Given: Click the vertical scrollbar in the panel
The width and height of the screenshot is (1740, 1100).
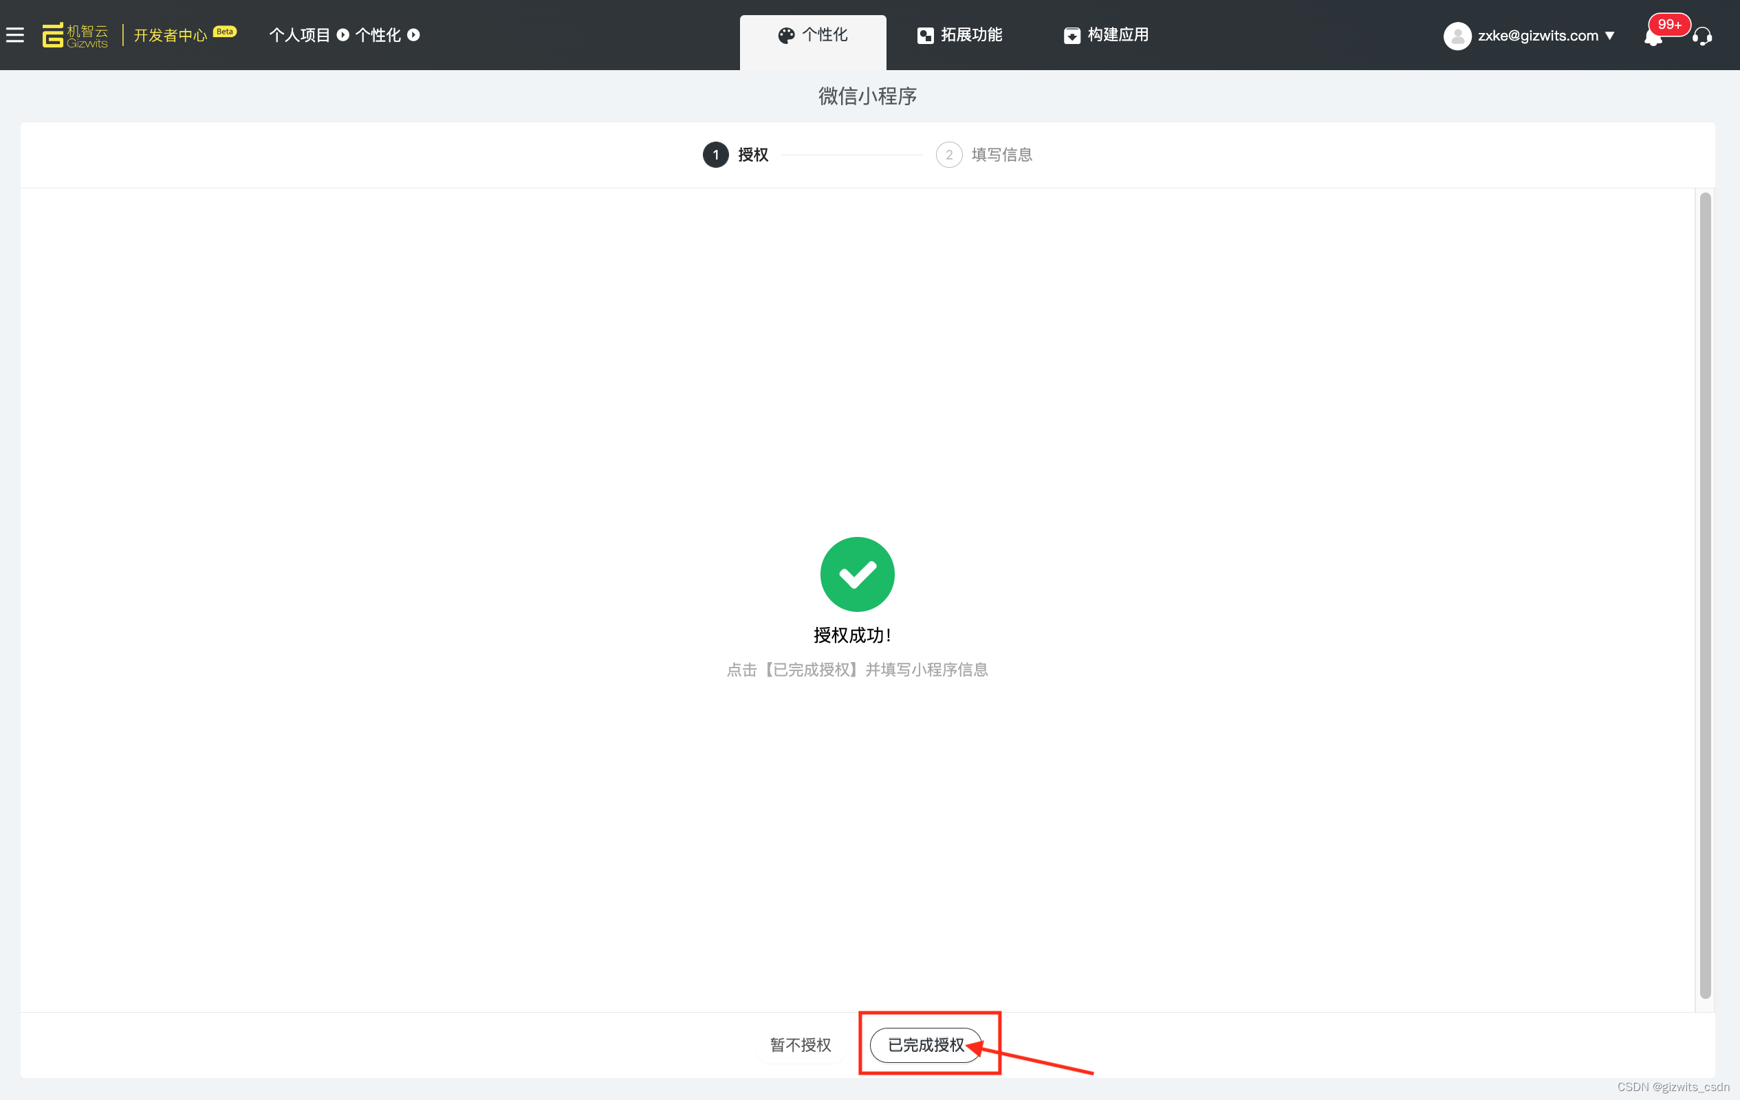Looking at the screenshot, I should coord(1706,595).
